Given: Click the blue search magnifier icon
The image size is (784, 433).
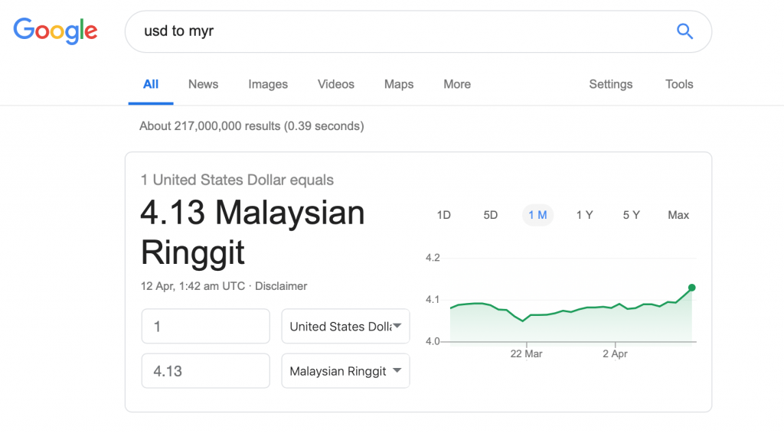Looking at the screenshot, I should point(684,31).
